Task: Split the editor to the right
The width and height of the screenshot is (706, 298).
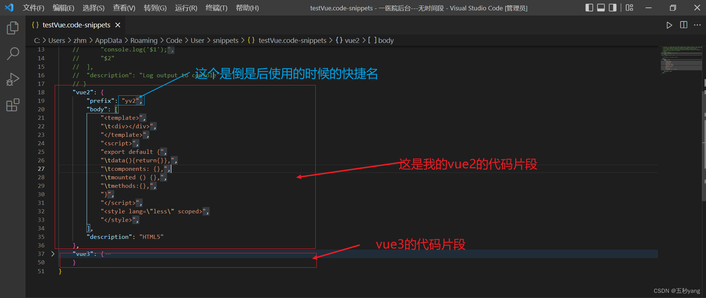Action: click(683, 25)
